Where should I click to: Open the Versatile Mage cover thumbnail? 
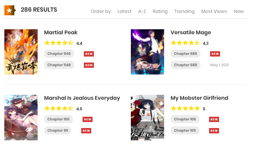147,52
